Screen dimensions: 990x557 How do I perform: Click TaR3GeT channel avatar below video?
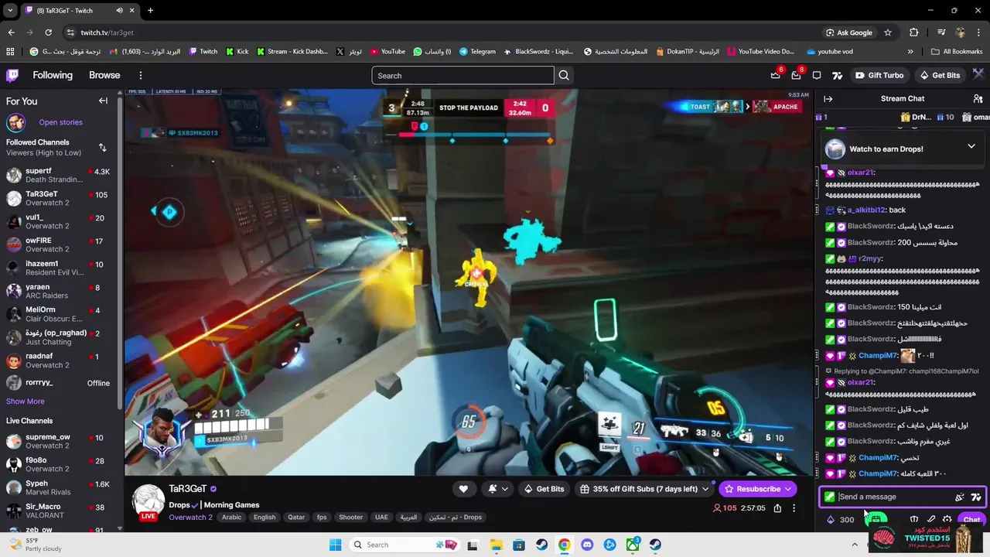tap(147, 501)
